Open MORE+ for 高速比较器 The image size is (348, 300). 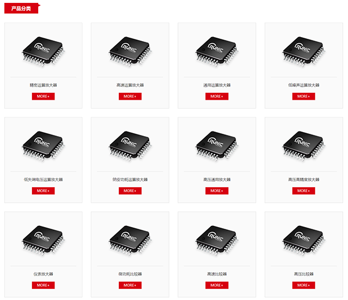click(217, 285)
